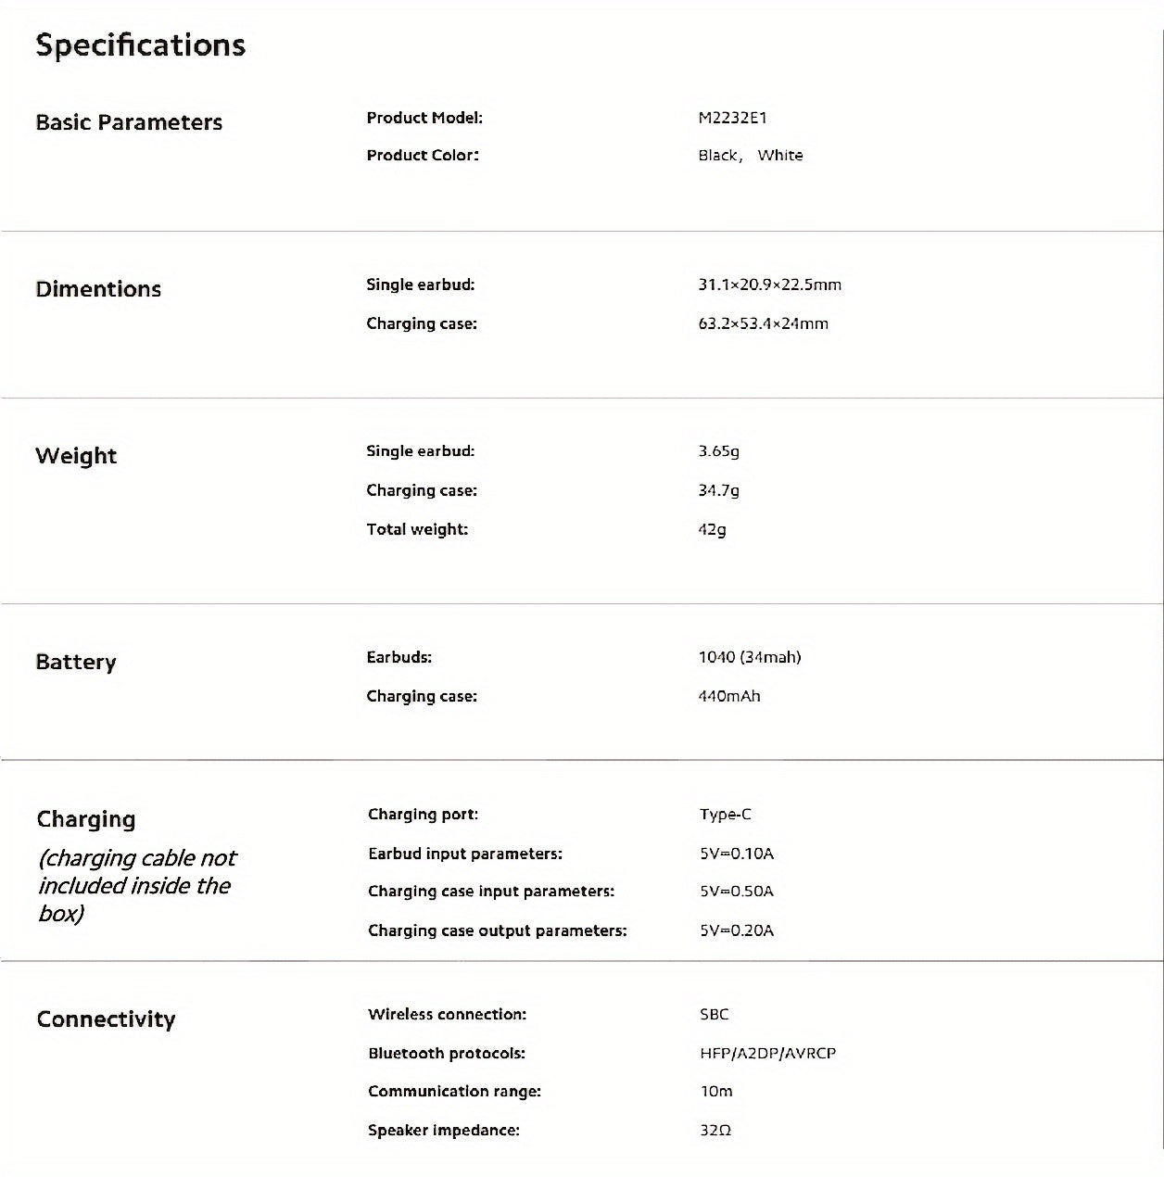This screenshot has width=1164, height=1177.
Task: Select the Battery section title
Action: click(x=76, y=662)
